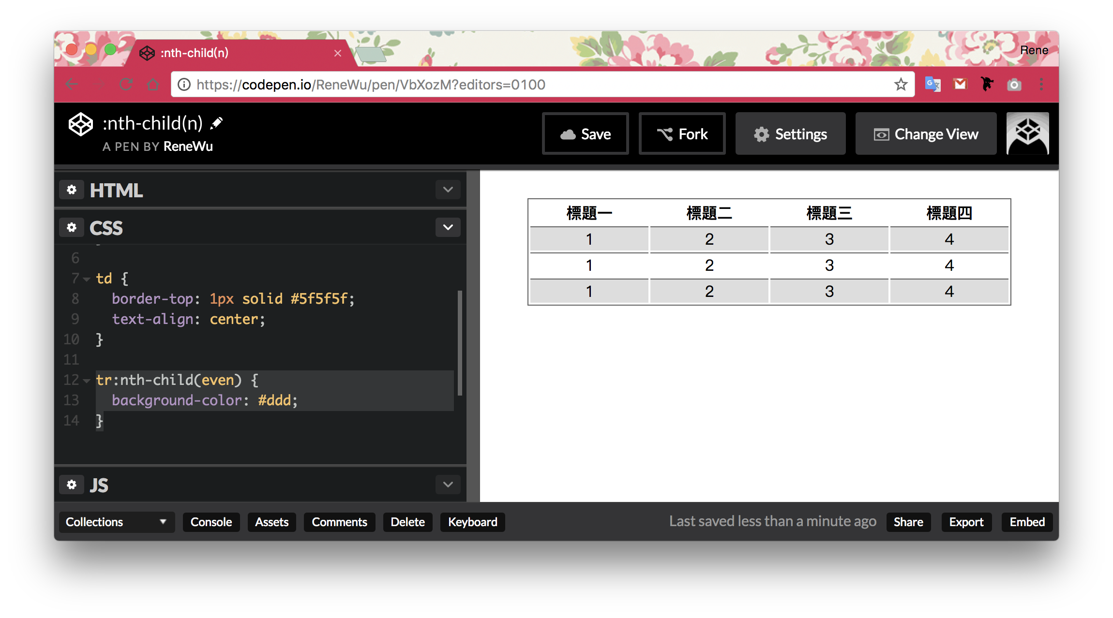Screen dimensions: 1113x618
Task: Open JS editor settings gear
Action: (72, 485)
